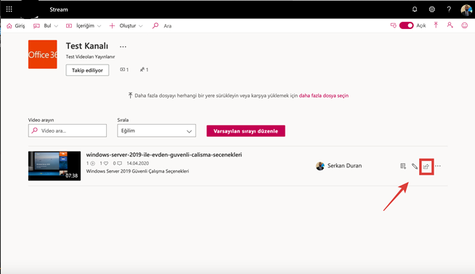
Task: Open the Test Kanalı more options ellipsis
Action: pos(123,46)
